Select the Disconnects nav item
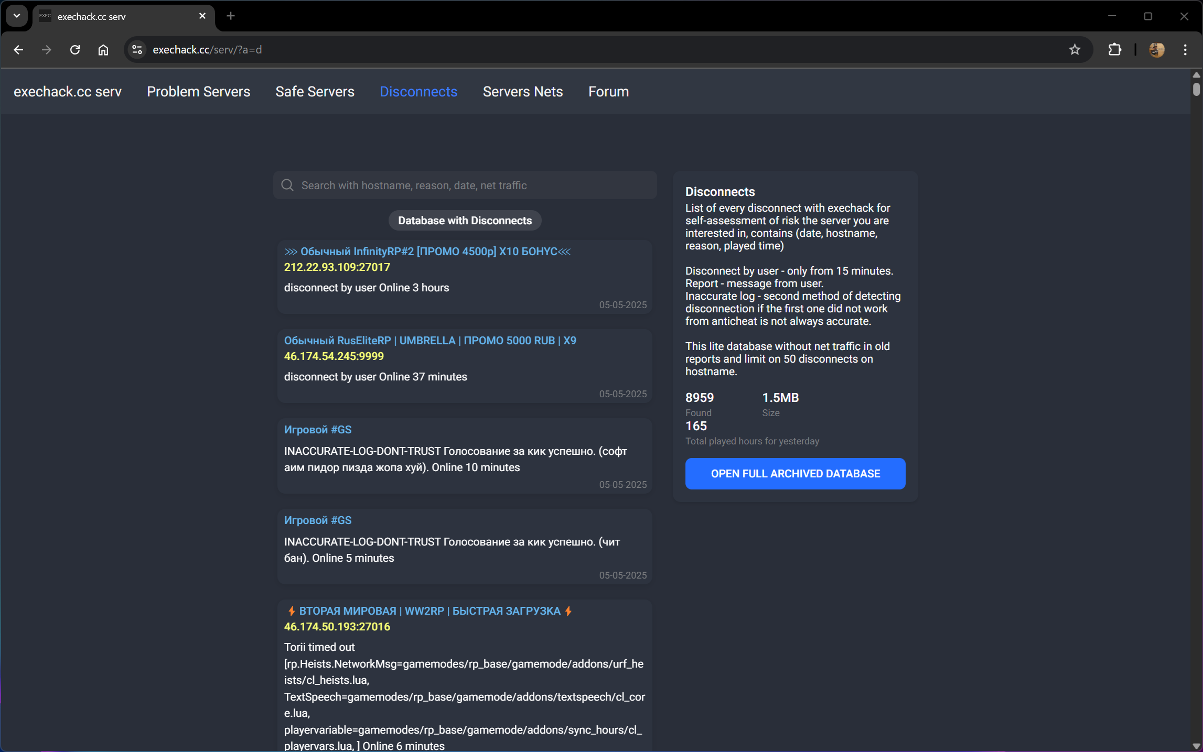The width and height of the screenshot is (1203, 752). [x=418, y=92]
